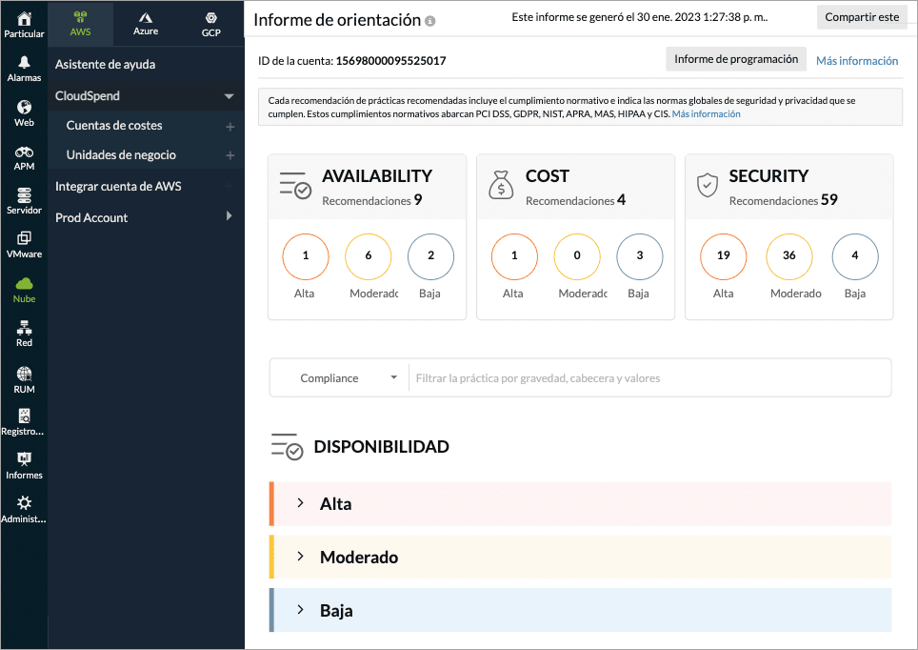Expand Cuentas de costes in the menu
Image resolution: width=918 pixels, height=650 pixels.
tap(229, 125)
